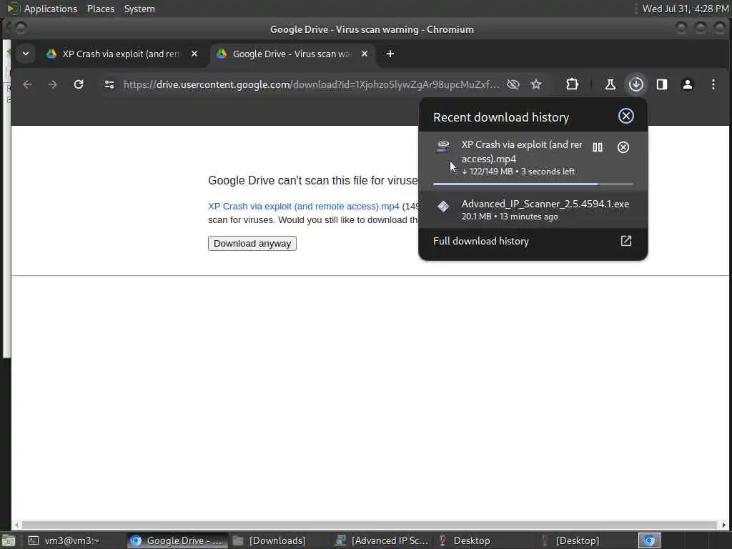Viewport: 732px width, 549px height.
Task: Toggle the downloads toolbar button
Action: coord(635,84)
